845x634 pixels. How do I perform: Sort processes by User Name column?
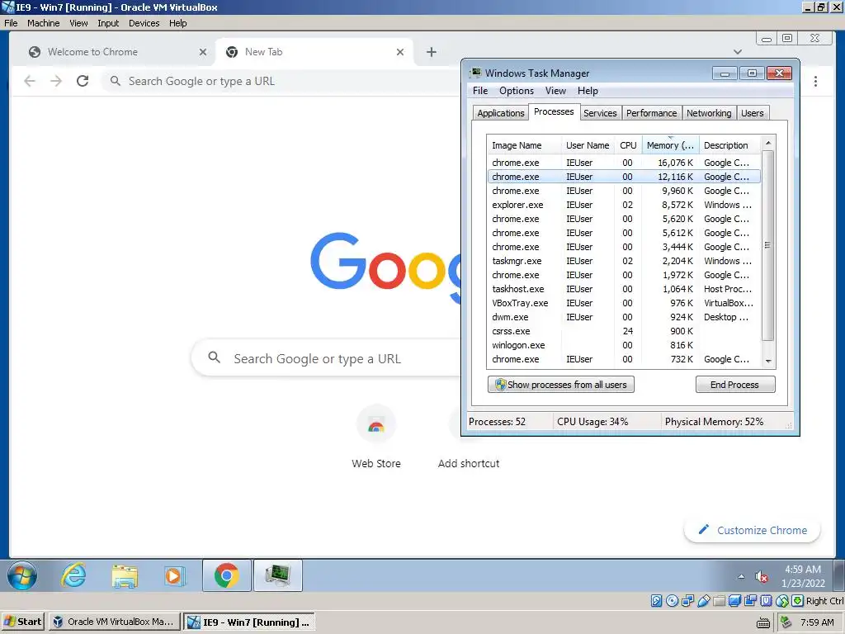point(588,145)
